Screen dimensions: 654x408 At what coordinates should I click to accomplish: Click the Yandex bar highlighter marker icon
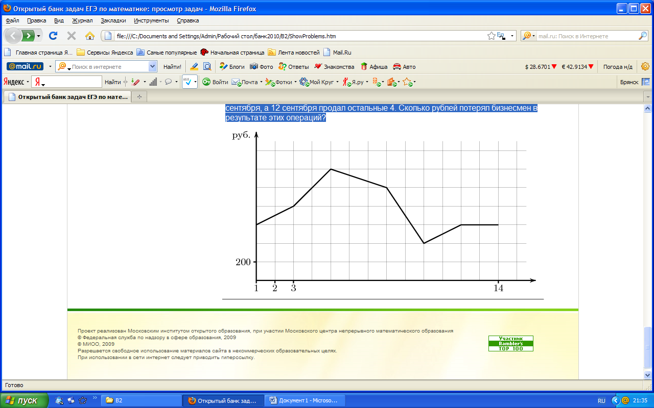pos(135,82)
